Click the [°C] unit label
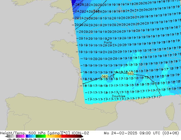Image resolution: width=181 pixels, height=140 pixels. (66, 133)
